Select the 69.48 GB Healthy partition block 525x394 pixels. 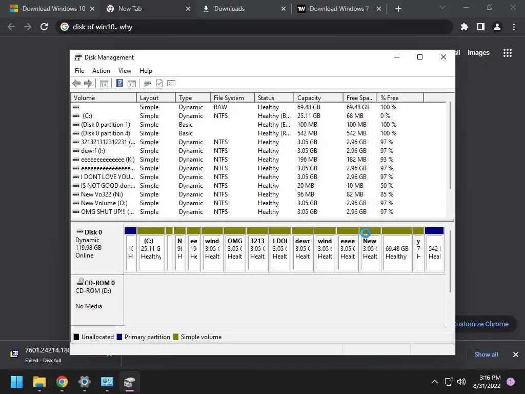397,249
